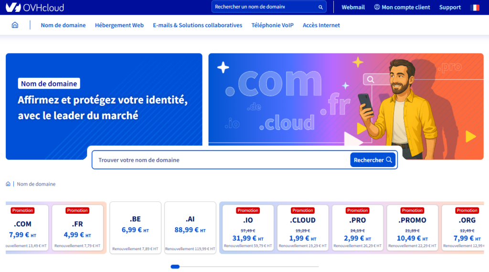Expand E-mails & Solutions collaboratives menu
This screenshot has height=272, width=489.
click(197, 25)
